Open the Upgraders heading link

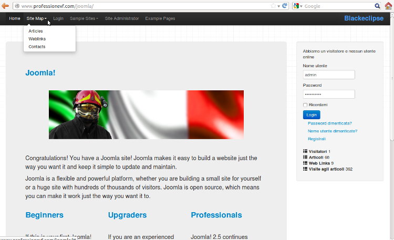point(128,215)
